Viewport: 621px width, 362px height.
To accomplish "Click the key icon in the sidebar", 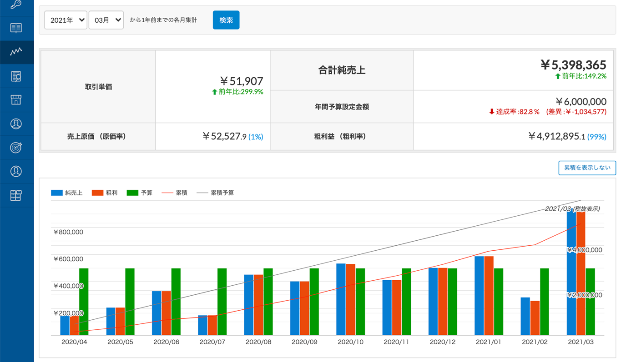I will coord(16,5).
